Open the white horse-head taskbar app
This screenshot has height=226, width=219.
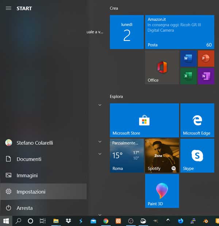pyautogui.click(x=143, y=221)
